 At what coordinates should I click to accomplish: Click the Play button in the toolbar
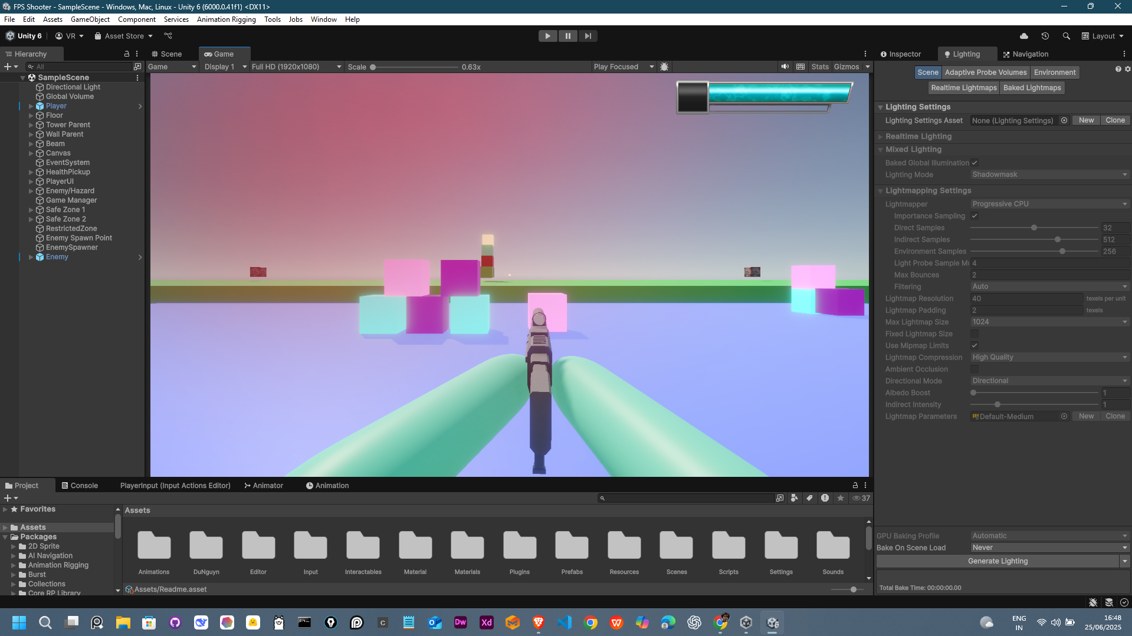[x=547, y=36]
